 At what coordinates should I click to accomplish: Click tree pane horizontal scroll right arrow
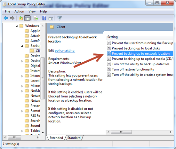pyautogui.click(x=38, y=137)
